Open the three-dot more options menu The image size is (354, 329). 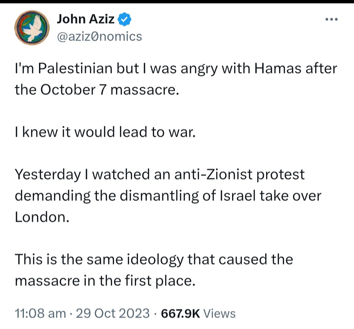click(331, 19)
